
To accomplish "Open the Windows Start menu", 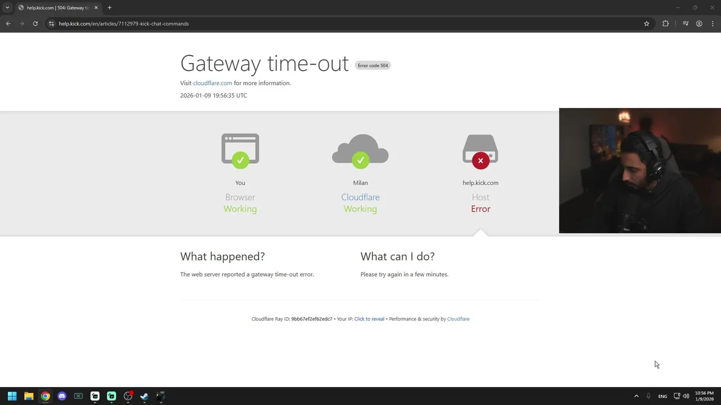I will [12, 396].
